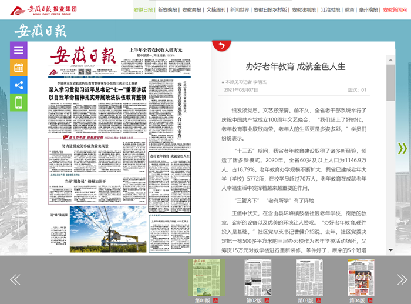Show more thumbnails with right double arrow
This screenshot has height=304, width=411.
(402, 279)
